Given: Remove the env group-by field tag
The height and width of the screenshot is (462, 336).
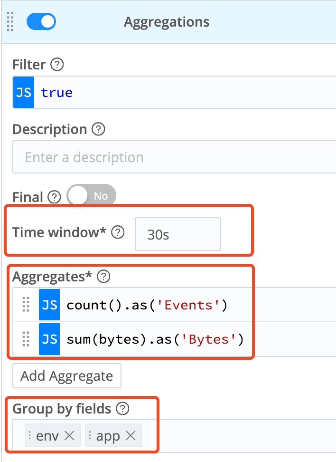Looking at the screenshot, I should click(x=69, y=436).
